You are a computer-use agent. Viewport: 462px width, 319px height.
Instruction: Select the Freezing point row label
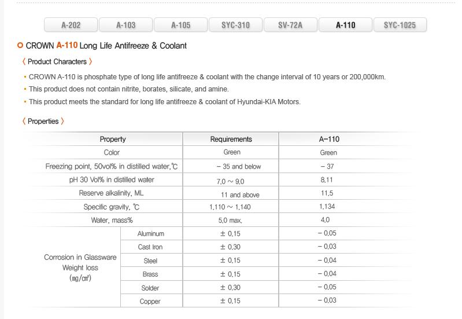(x=112, y=166)
